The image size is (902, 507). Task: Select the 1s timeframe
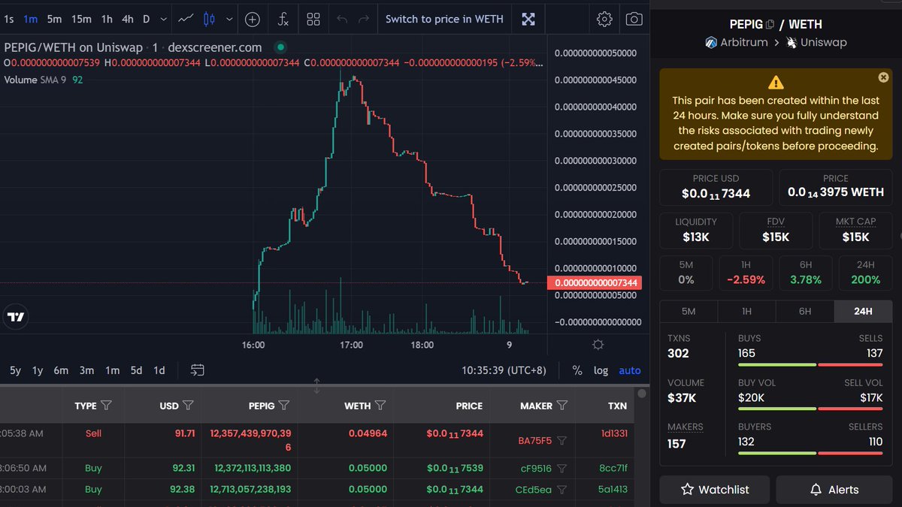9,19
